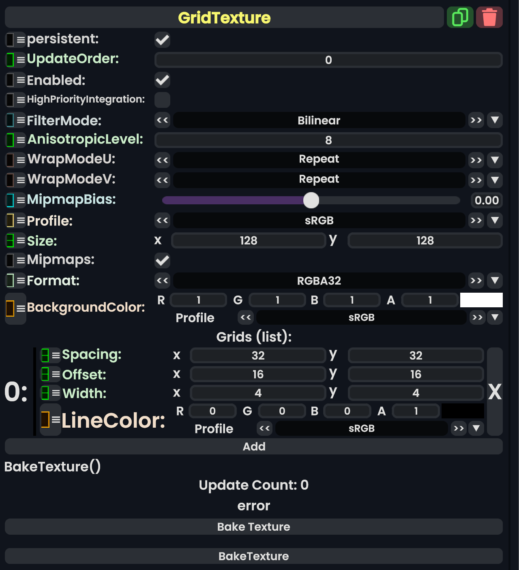Image resolution: width=519 pixels, height=570 pixels.
Task: Click the GridTexture component header
Action: (224, 17)
